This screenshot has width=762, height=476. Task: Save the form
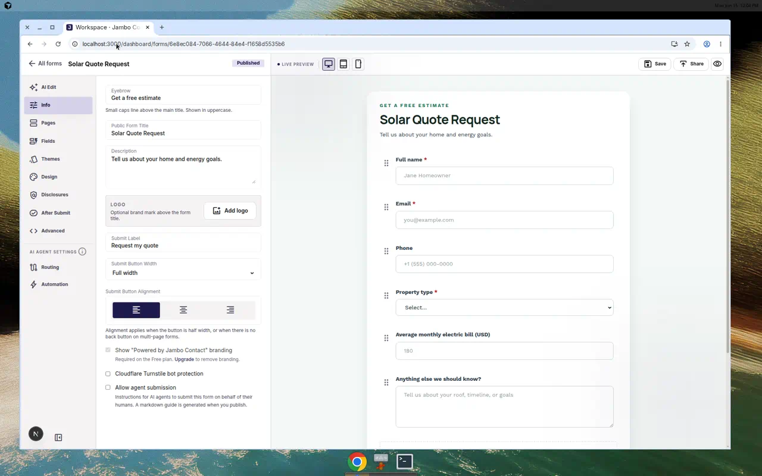[x=655, y=64]
